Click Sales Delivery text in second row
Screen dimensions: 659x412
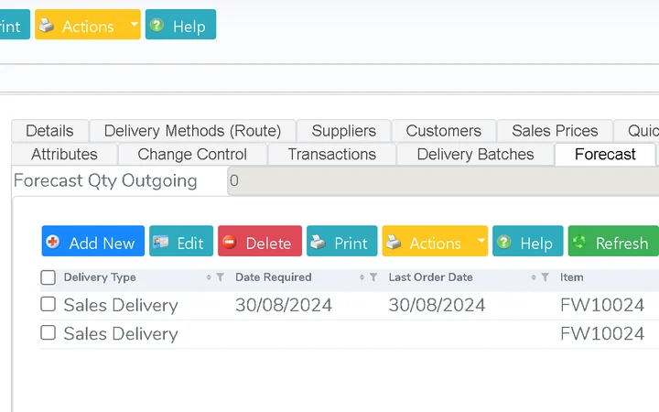(x=121, y=334)
